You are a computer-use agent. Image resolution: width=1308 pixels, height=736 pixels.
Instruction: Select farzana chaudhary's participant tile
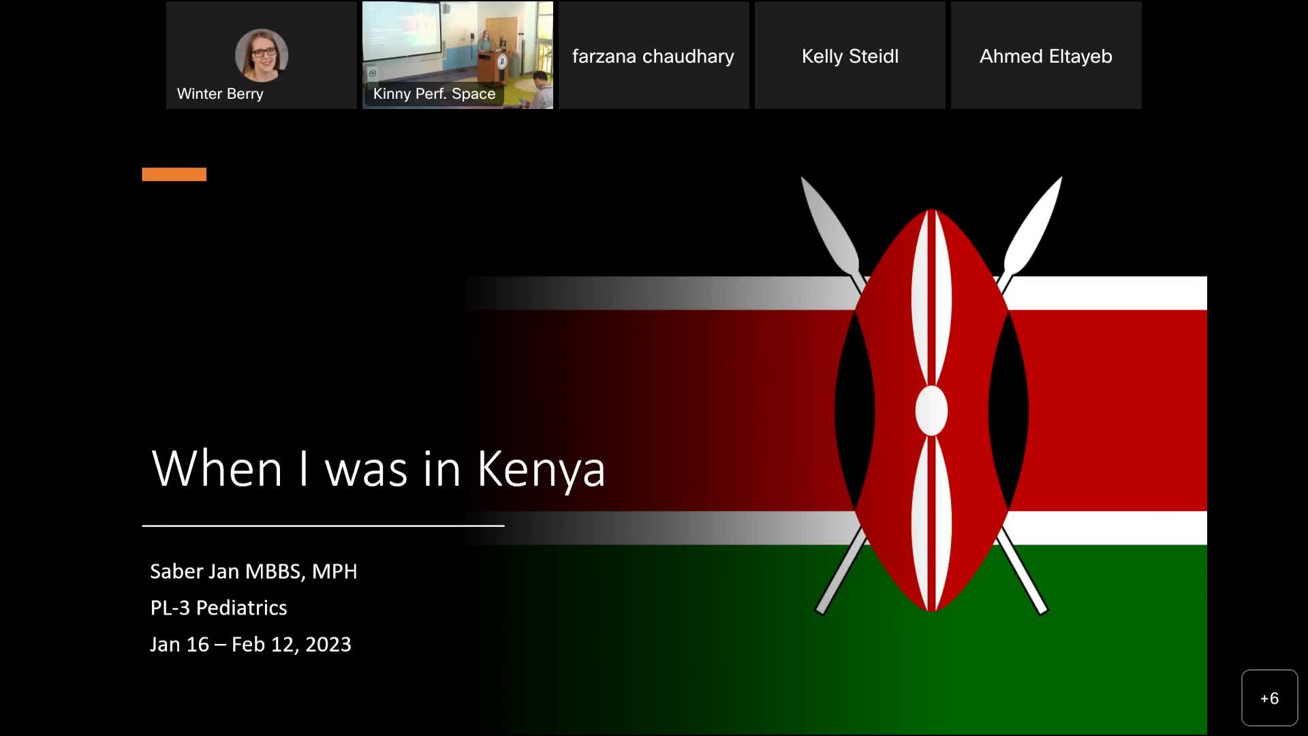click(x=653, y=56)
